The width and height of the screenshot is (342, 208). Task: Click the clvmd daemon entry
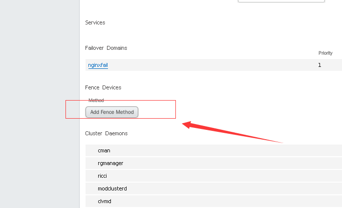(106, 201)
